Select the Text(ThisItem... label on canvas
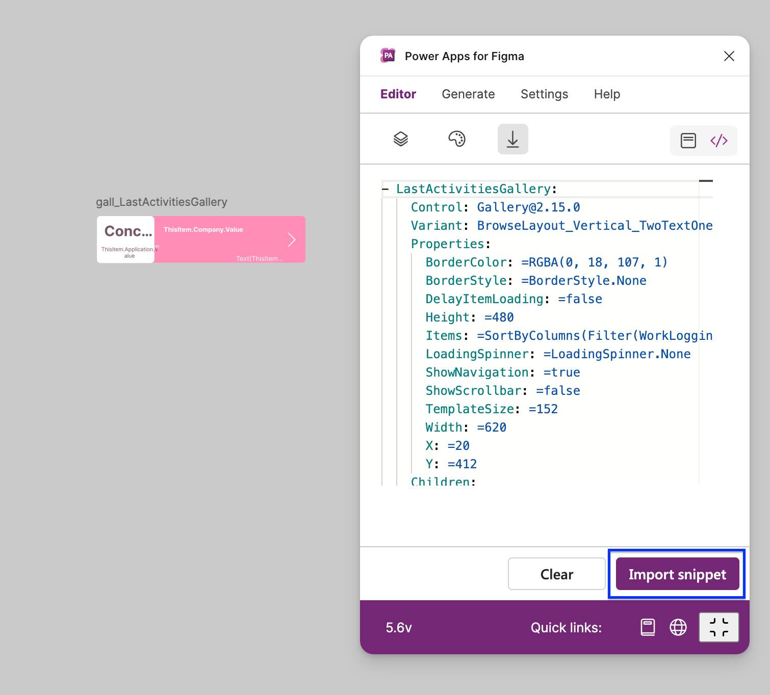 pyautogui.click(x=260, y=259)
